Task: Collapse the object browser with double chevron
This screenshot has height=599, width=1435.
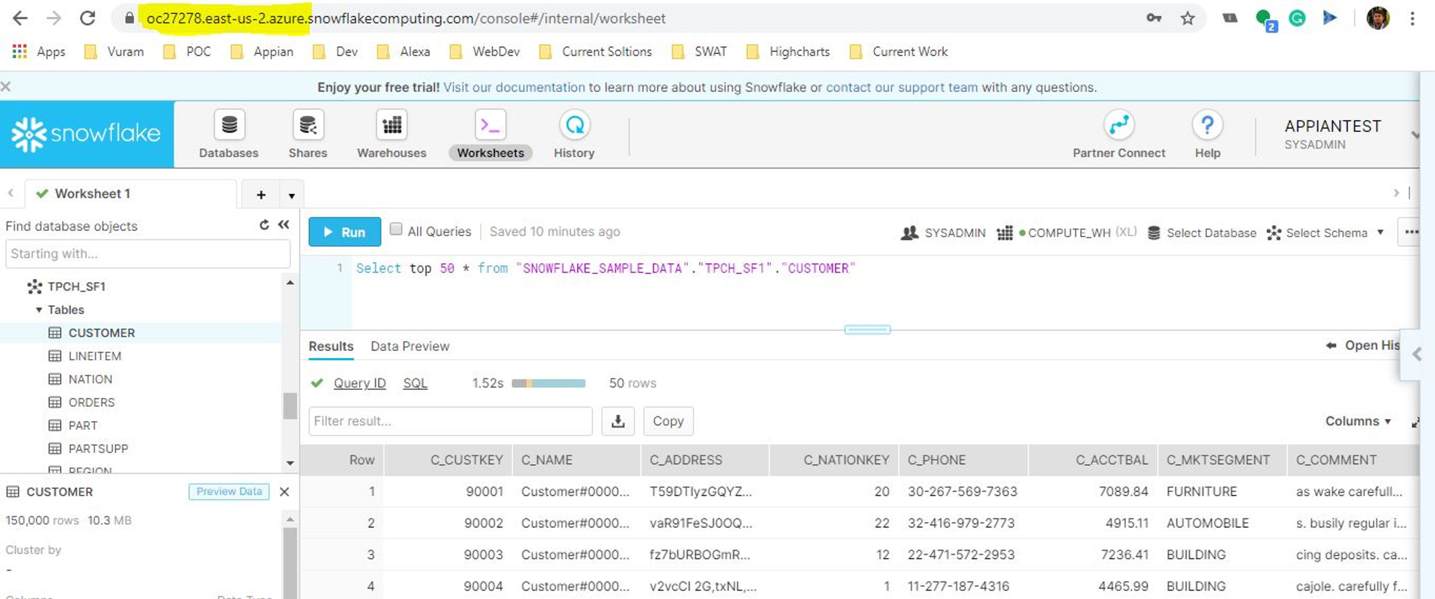Action: pos(284,225)
